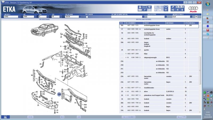Go to next illustration page icon
Screen dimensions: 213x120
[182, 7]
